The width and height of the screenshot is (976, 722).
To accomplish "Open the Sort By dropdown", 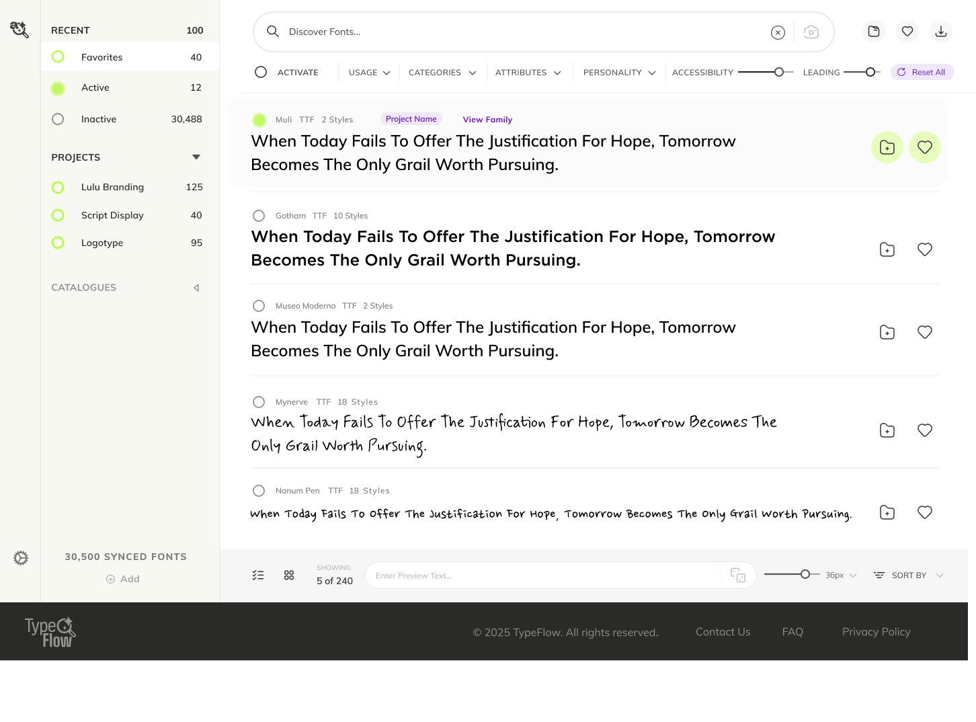I will (909, 575).
